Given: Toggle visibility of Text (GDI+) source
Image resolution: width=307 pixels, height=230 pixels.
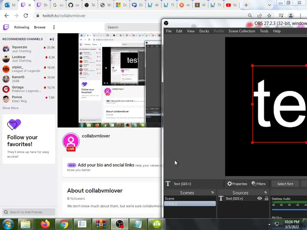Looking at the screenshot, I should pos(260,198).
